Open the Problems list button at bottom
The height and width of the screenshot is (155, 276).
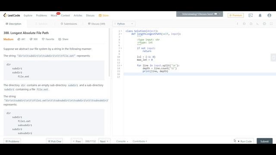click(12, 141)
